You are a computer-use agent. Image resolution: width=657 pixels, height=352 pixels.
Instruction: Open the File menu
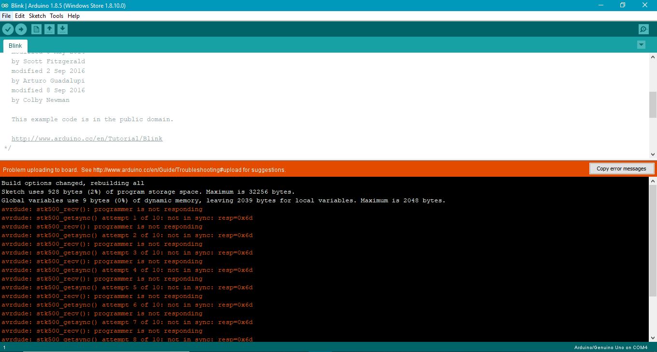6,15
